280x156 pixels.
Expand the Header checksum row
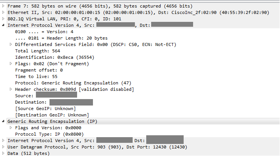11,89
